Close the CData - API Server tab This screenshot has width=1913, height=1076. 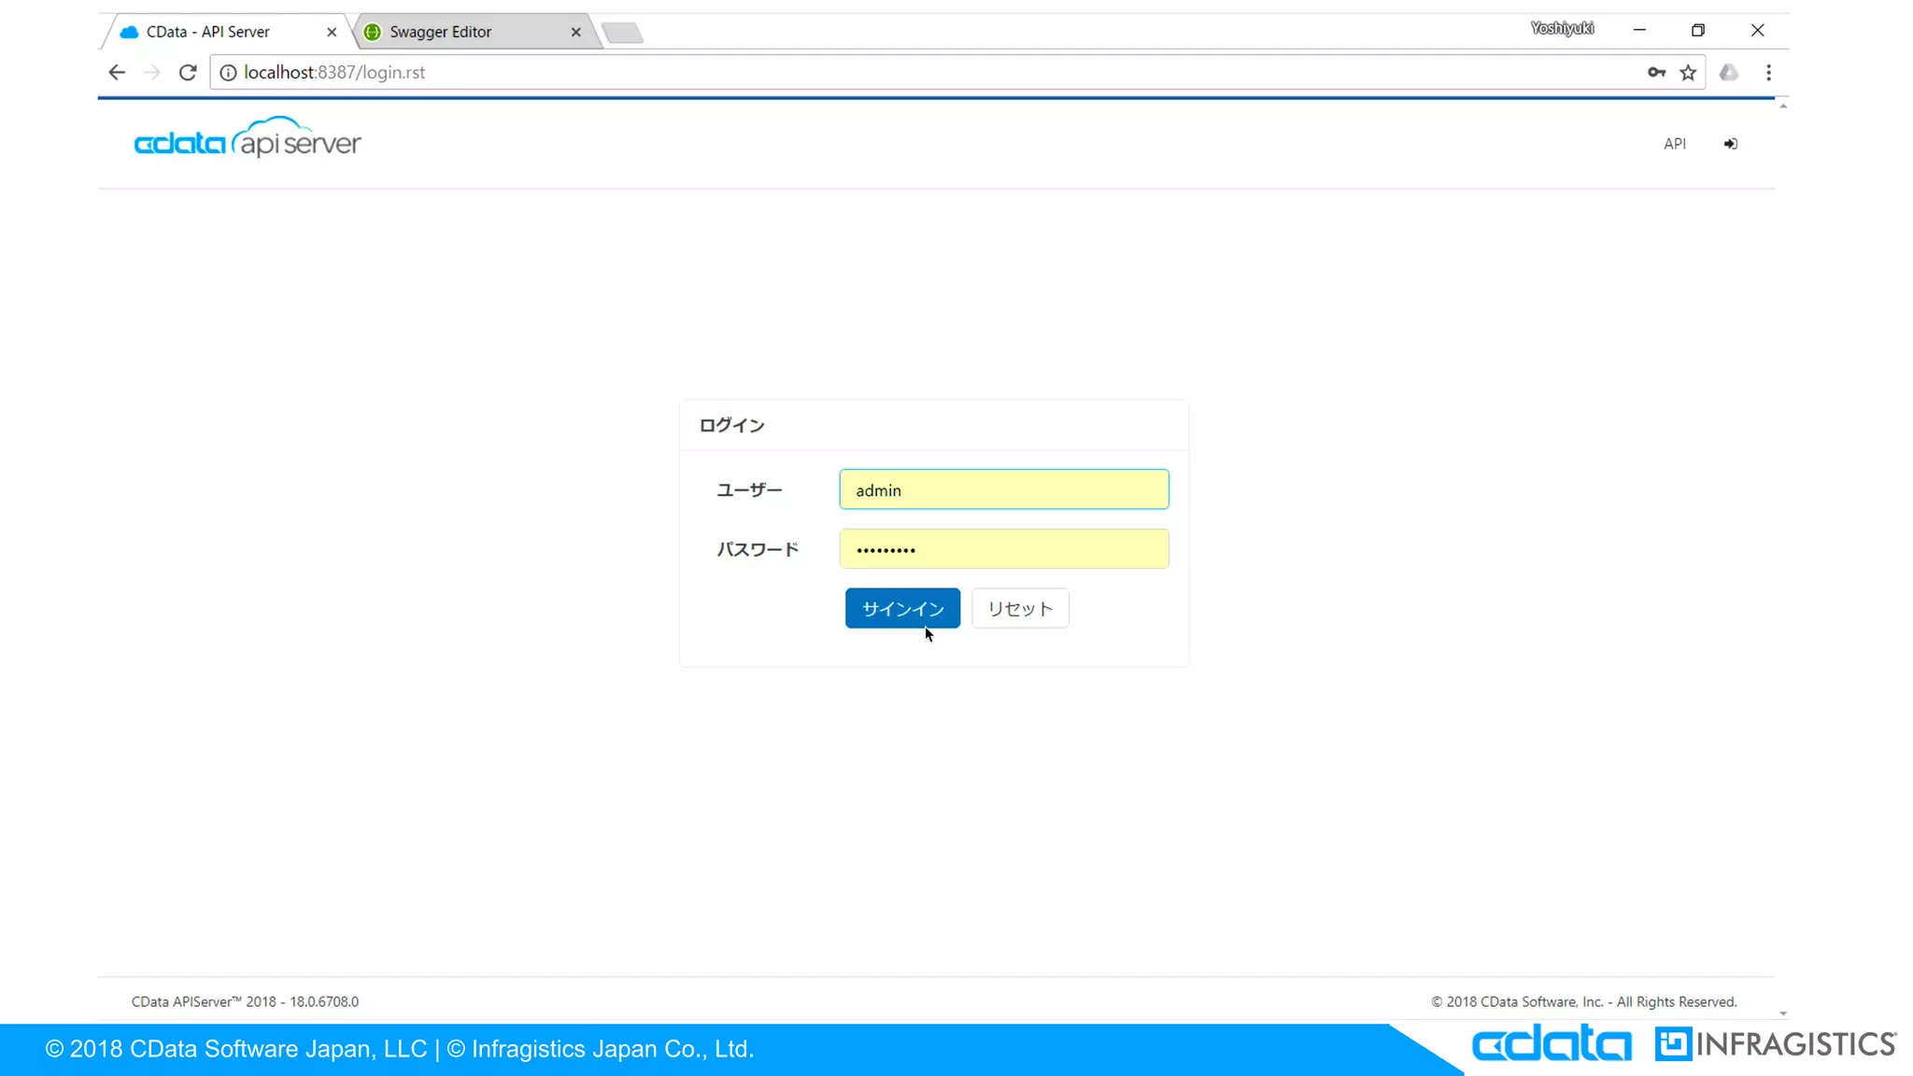(332, 32)
